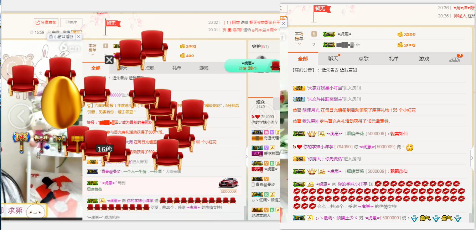Click the 已关注 followed button
Screen dimensions: 476x230
click(x=71, y=22)
